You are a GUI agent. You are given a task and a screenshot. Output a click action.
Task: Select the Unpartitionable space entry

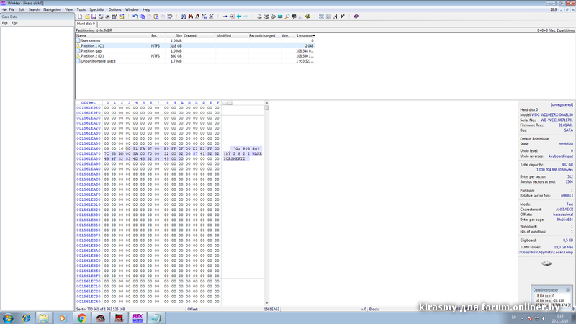click(98, 61)
